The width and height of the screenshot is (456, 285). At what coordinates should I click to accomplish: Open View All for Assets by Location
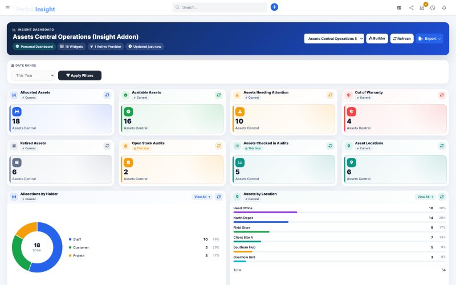425,197
